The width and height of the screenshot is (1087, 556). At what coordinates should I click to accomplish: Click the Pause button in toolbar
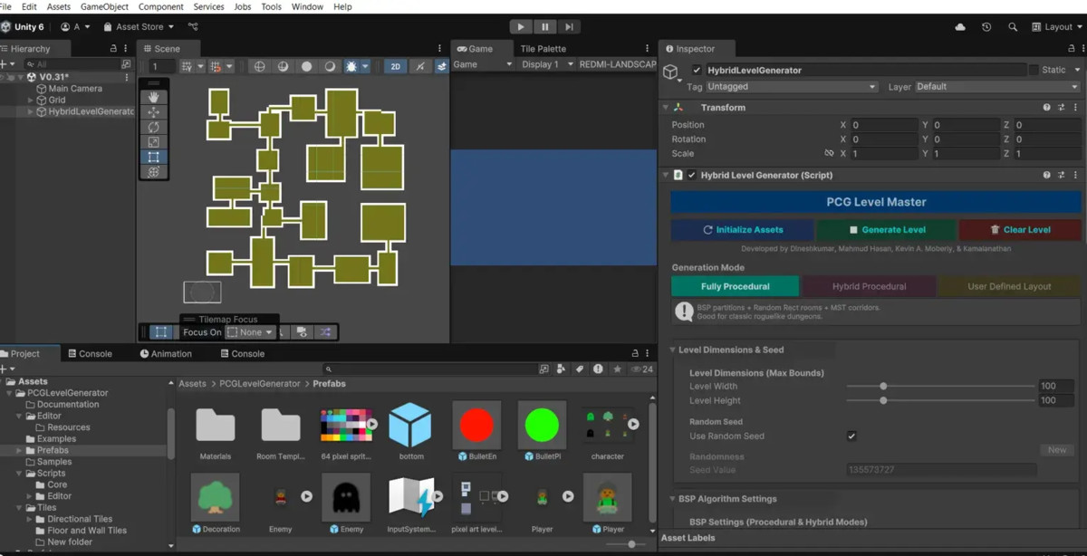point(544,27)
